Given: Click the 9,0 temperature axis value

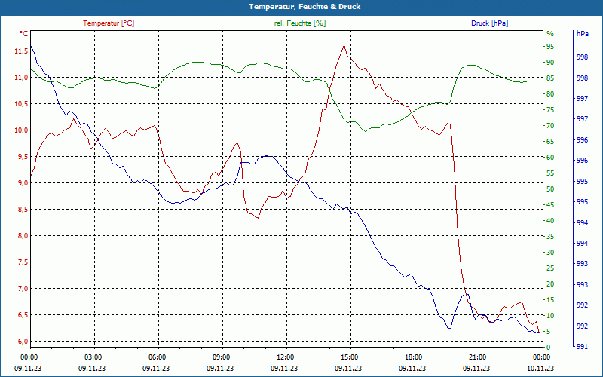Looking at the screenshot, I should 23,183.
